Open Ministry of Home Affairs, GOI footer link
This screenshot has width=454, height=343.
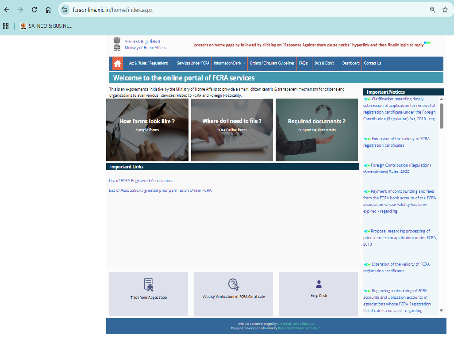pos(296,324)
